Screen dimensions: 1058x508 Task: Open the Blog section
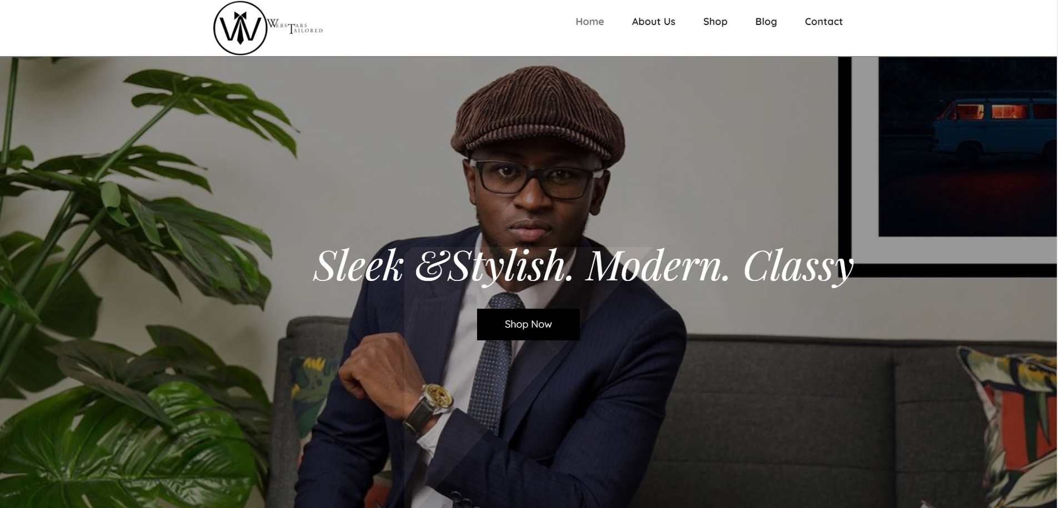click(x=766, y=22)
